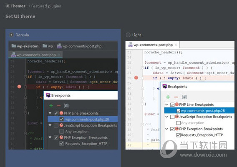This screenshot has width=237, height=167.
Task: Collapse the PHP Line Breakpoints node in the Darcula preview
Action: 50,113
